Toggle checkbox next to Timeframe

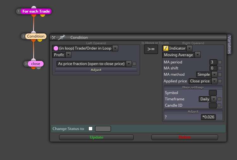pos(219,99)
